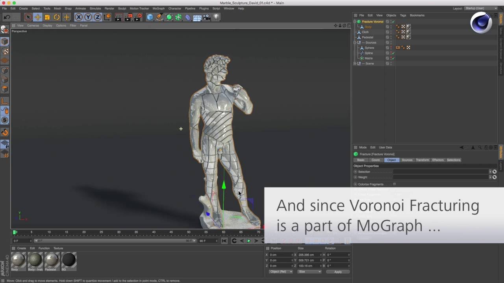Activate the Rotate tool
The image size is (504, 283).
57,17
